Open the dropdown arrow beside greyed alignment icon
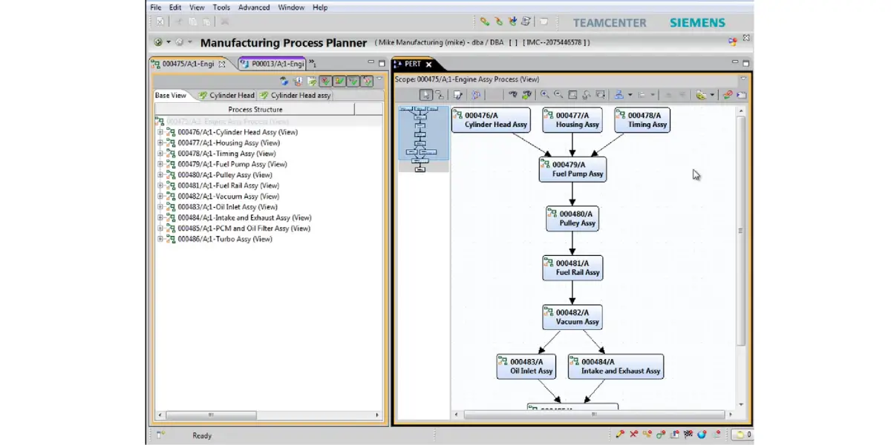Image resolution: width=891 pixels, height=445 pixels. (653, 95)
